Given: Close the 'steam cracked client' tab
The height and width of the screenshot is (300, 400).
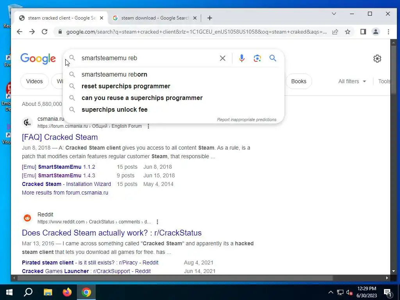Looking at the screenshot, I should tap(102, 18).
